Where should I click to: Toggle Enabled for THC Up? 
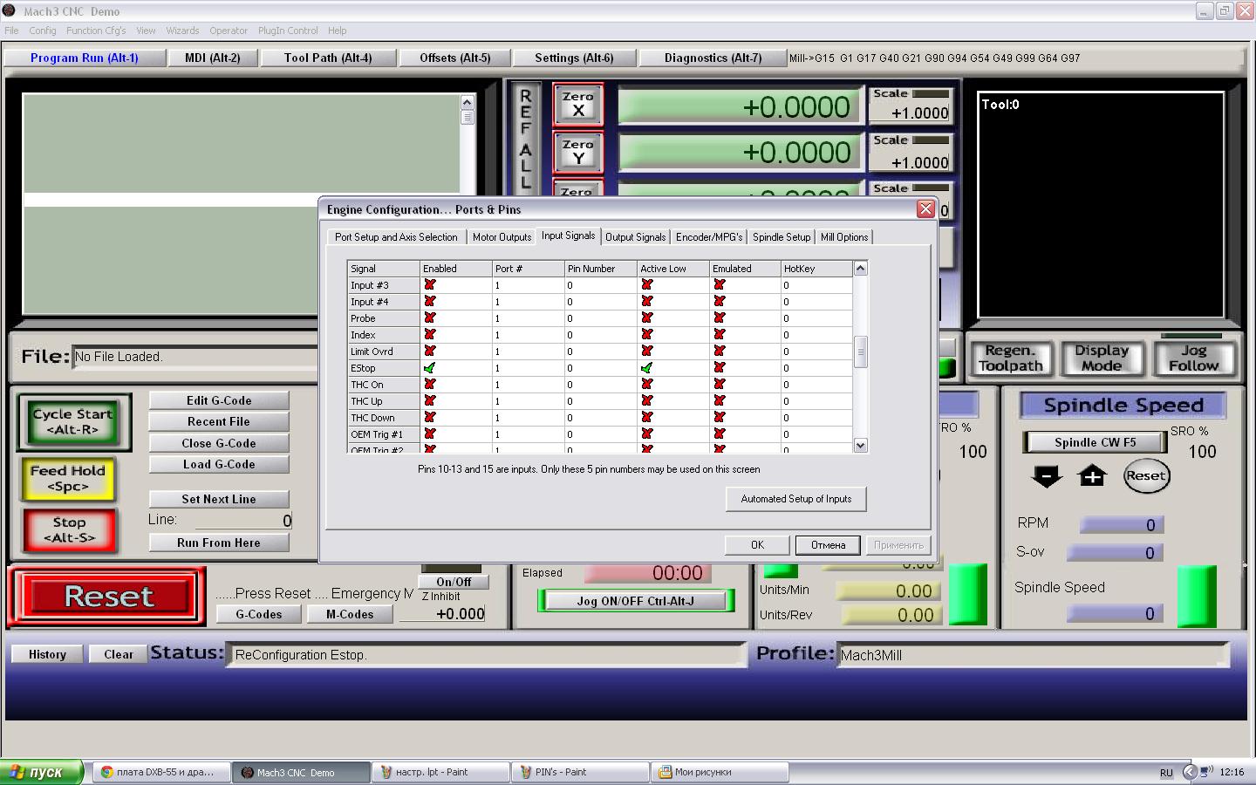tap(429, 401)
